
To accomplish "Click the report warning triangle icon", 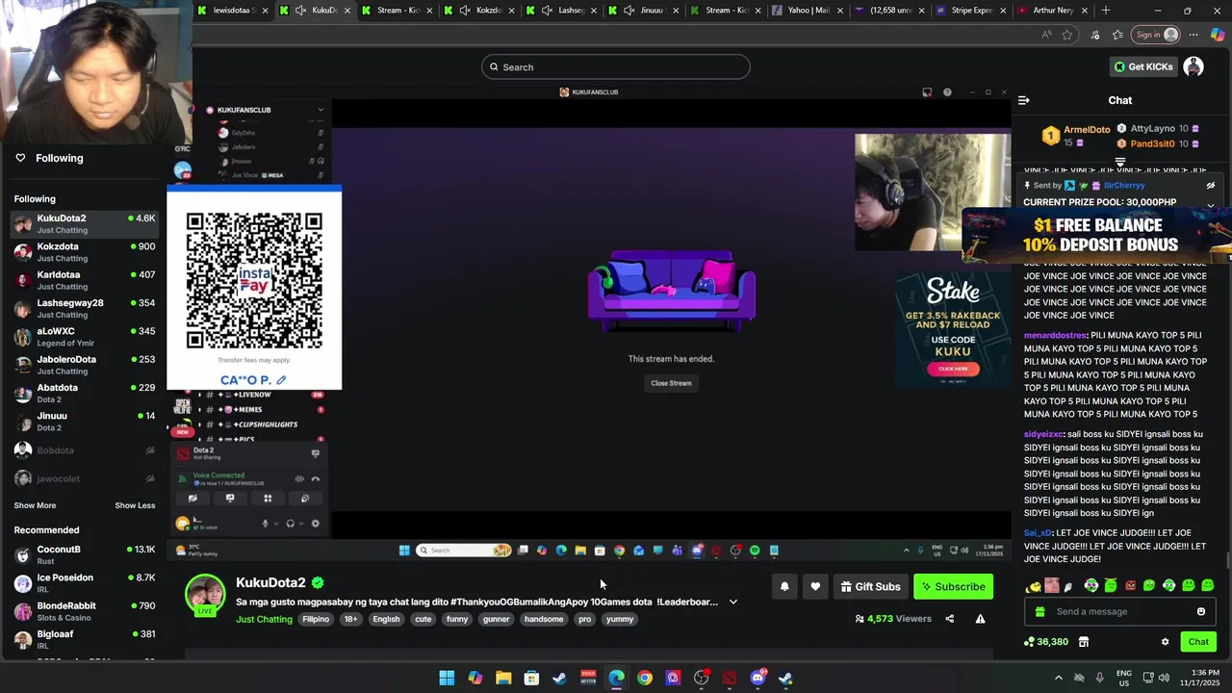I will 980,619.
